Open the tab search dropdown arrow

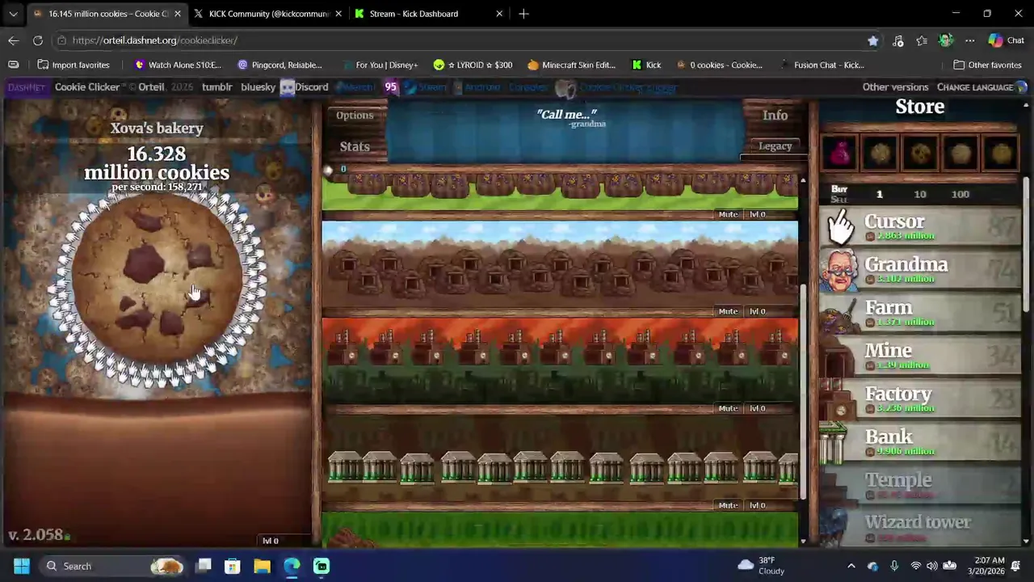click(x=14, y=14)
